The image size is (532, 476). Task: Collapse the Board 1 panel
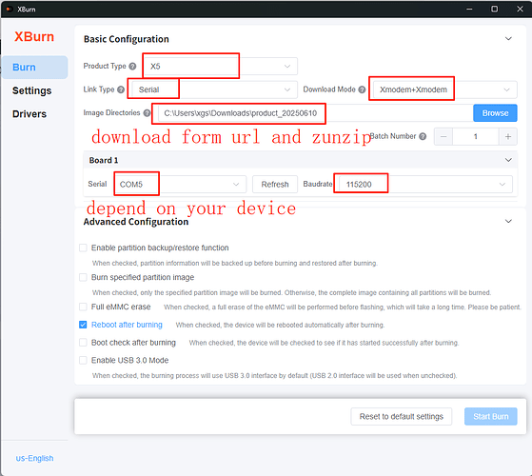[508, 160]
